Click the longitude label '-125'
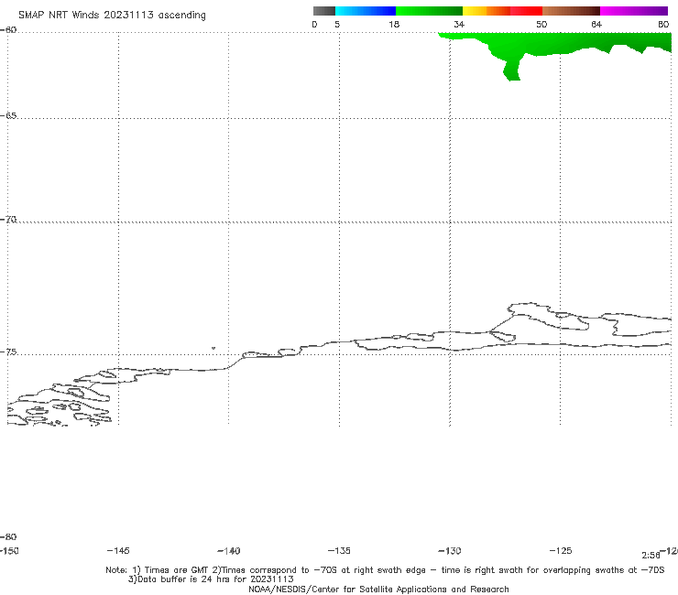Viewport: 678px width, 595px height. (561, 550)
